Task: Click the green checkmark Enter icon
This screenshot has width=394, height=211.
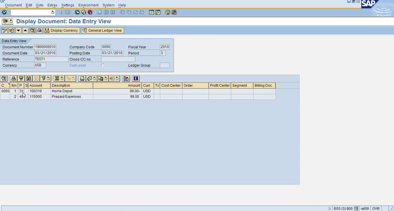Action: tap(4, 12)
